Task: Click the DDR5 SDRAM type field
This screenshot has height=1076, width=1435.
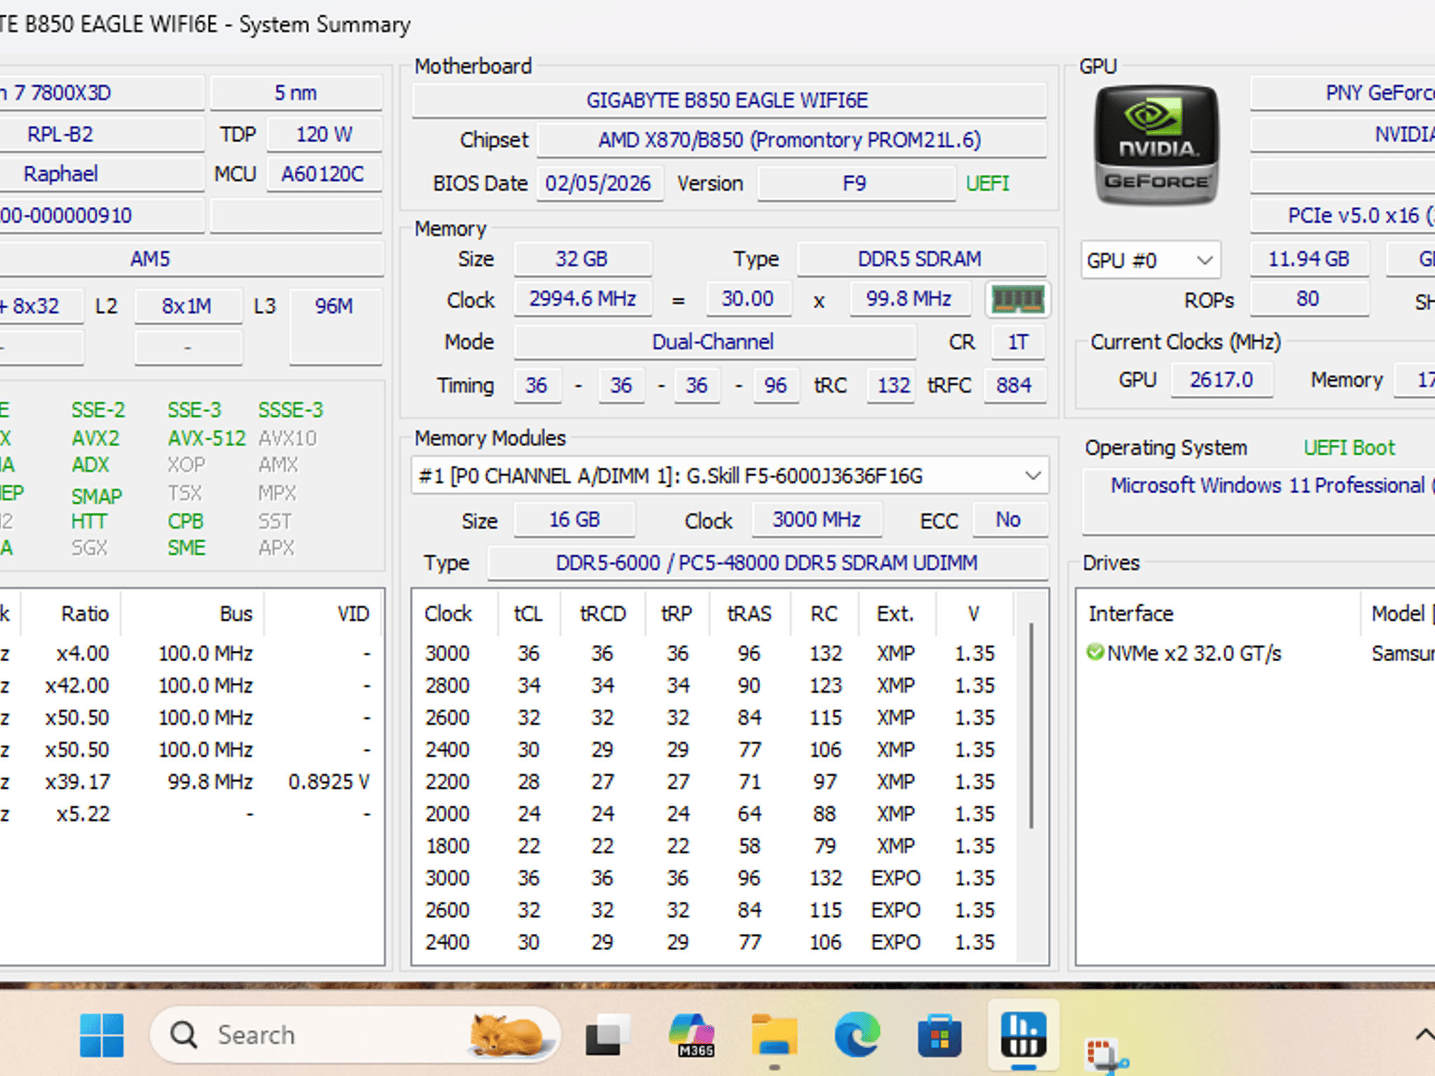Action: 921,259
